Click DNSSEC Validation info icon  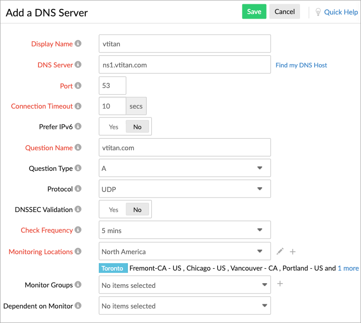point(78,209)
